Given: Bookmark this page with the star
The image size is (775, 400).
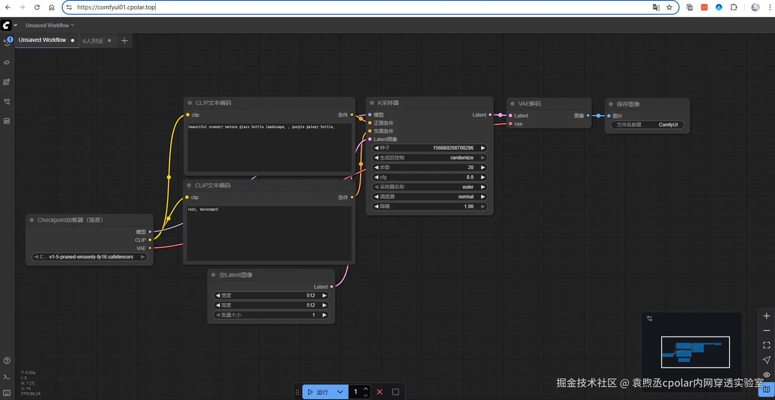Looking at the screenshot, I should tap(669, 7).
